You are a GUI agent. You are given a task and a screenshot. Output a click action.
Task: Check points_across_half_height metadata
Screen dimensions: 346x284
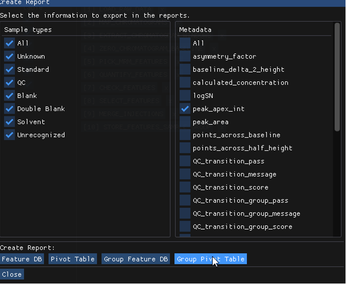coord(185,148)
